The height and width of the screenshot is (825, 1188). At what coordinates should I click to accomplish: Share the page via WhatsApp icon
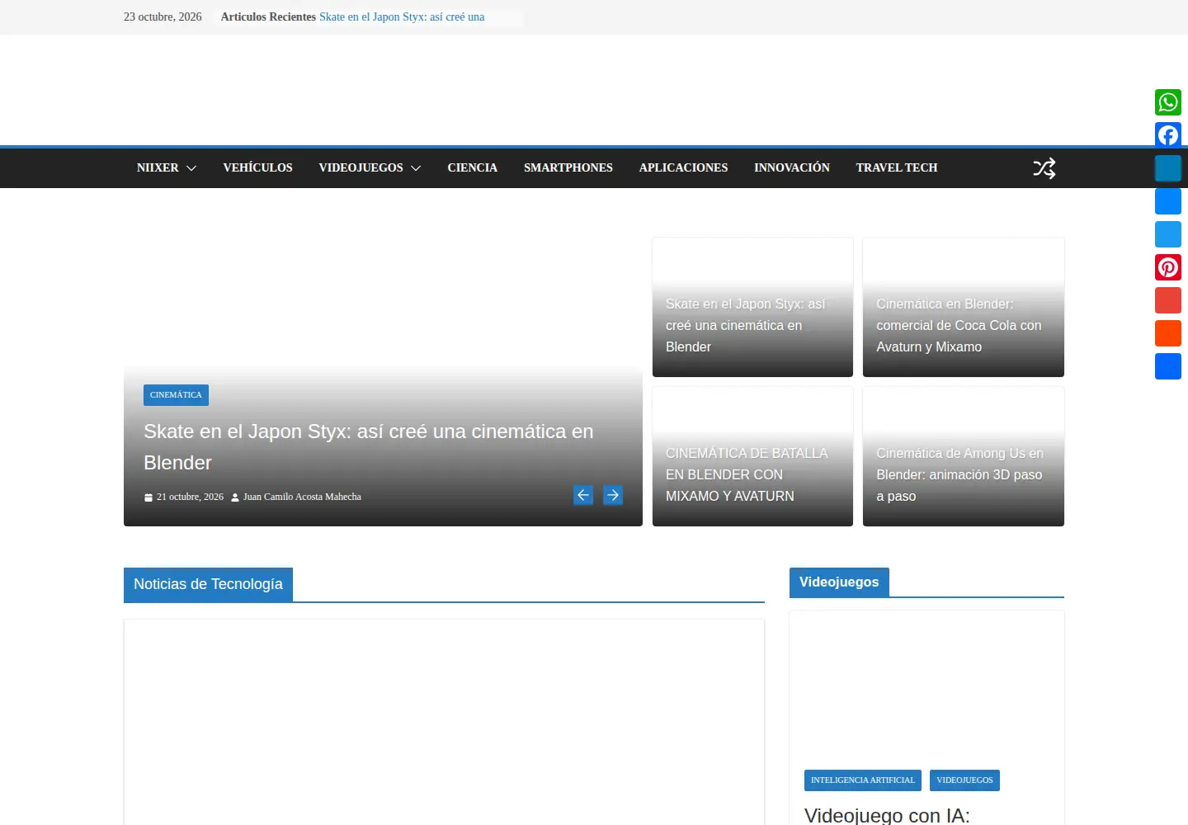pyautogui.click(x=1168, y=102)
